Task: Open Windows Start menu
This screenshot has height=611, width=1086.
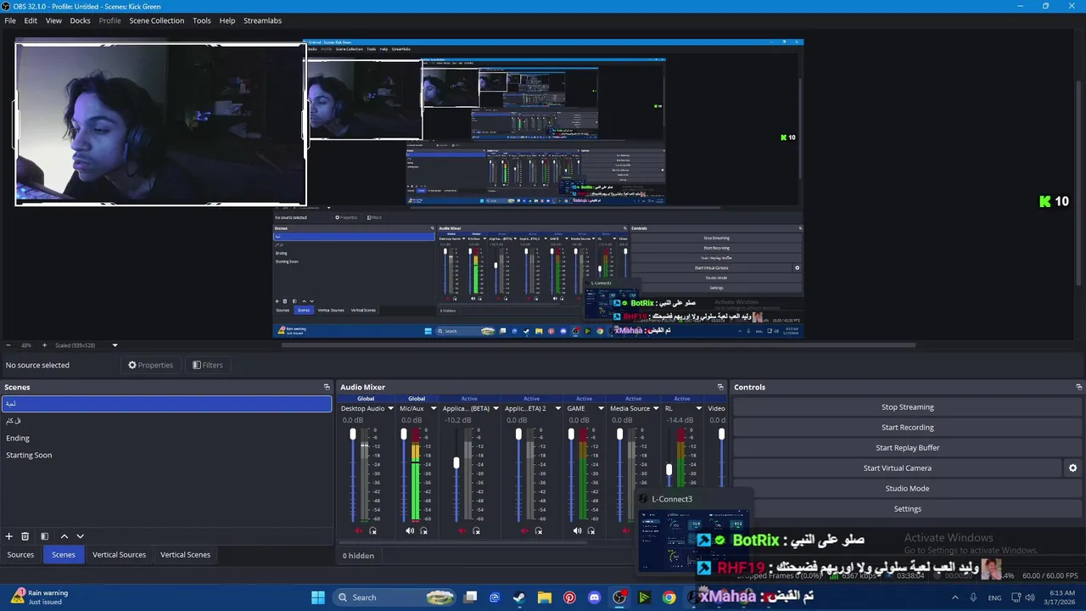Action: (x=318, y=597)
